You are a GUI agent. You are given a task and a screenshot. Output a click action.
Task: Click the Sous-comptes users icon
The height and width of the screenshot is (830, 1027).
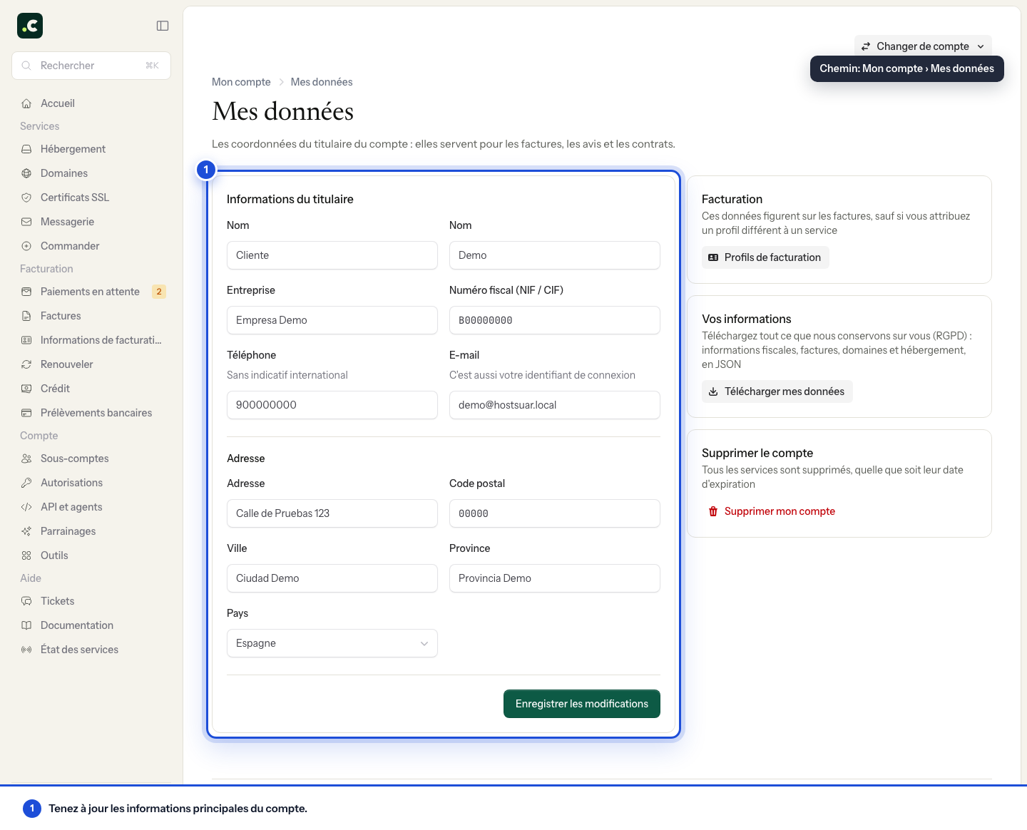click(x=26, y=458)
